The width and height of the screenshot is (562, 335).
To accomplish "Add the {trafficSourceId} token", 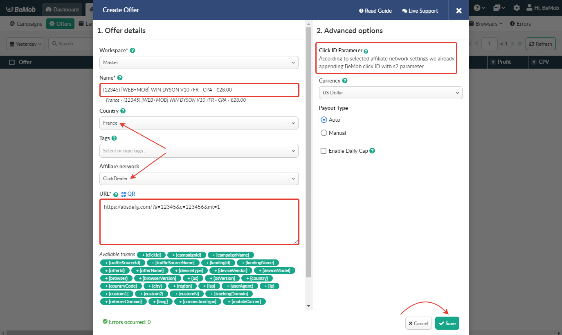I will [122, 263].
